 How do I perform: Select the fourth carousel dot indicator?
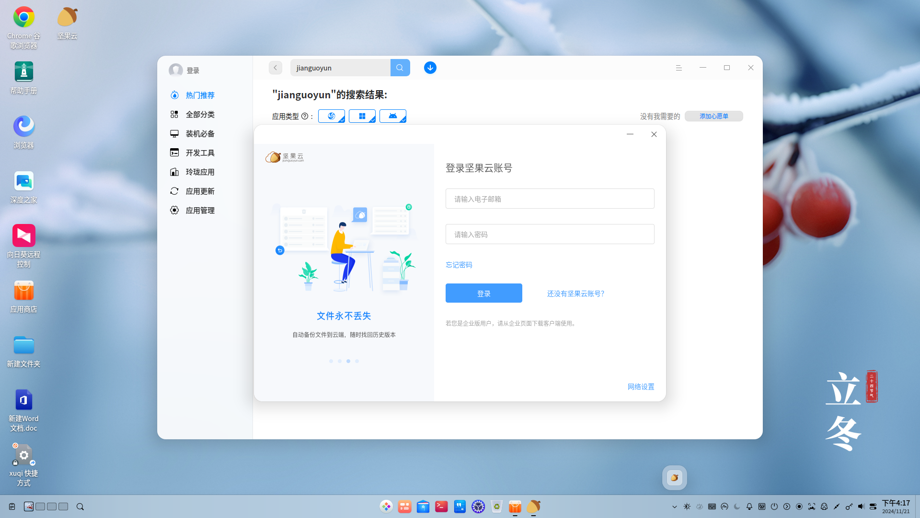[x=357, y=361]
